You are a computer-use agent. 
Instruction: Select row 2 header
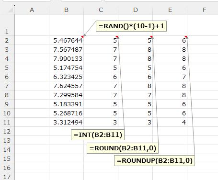(x=7, y=40)
